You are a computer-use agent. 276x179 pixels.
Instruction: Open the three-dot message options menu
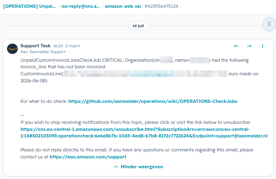pyautogui.click(x=262, y=46)
